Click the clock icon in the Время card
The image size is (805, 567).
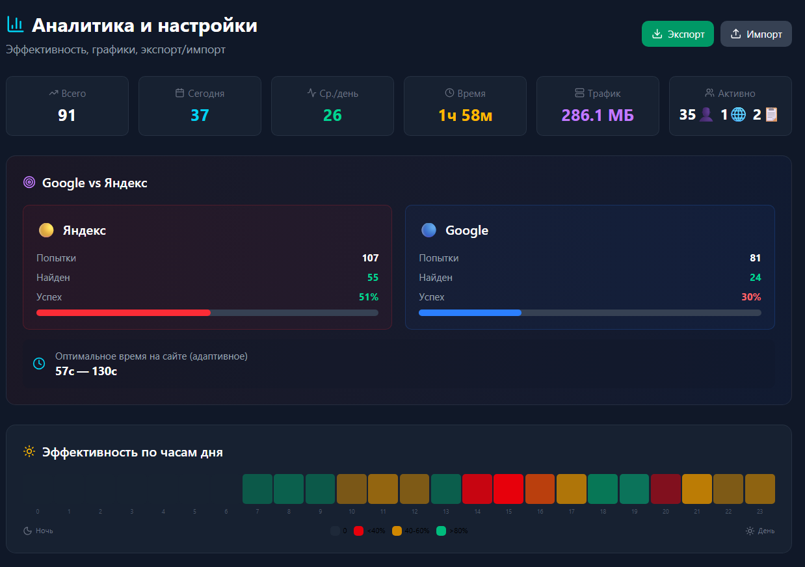(x=449, y=93)
